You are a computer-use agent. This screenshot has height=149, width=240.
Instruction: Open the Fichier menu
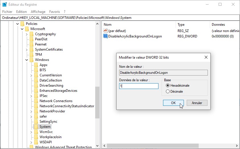click(7, 12)
